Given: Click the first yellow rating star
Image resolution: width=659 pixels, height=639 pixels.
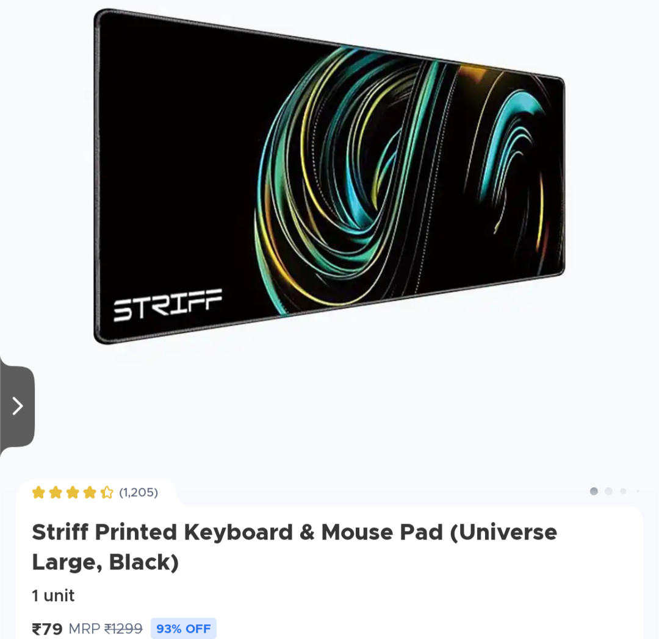Looking at the screenshot, I should point(38,492).
